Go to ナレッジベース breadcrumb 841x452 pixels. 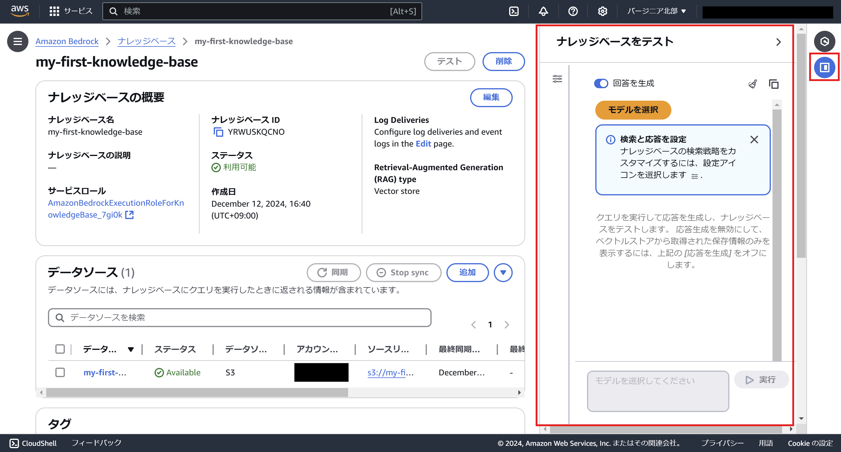(x=147, y=41)
